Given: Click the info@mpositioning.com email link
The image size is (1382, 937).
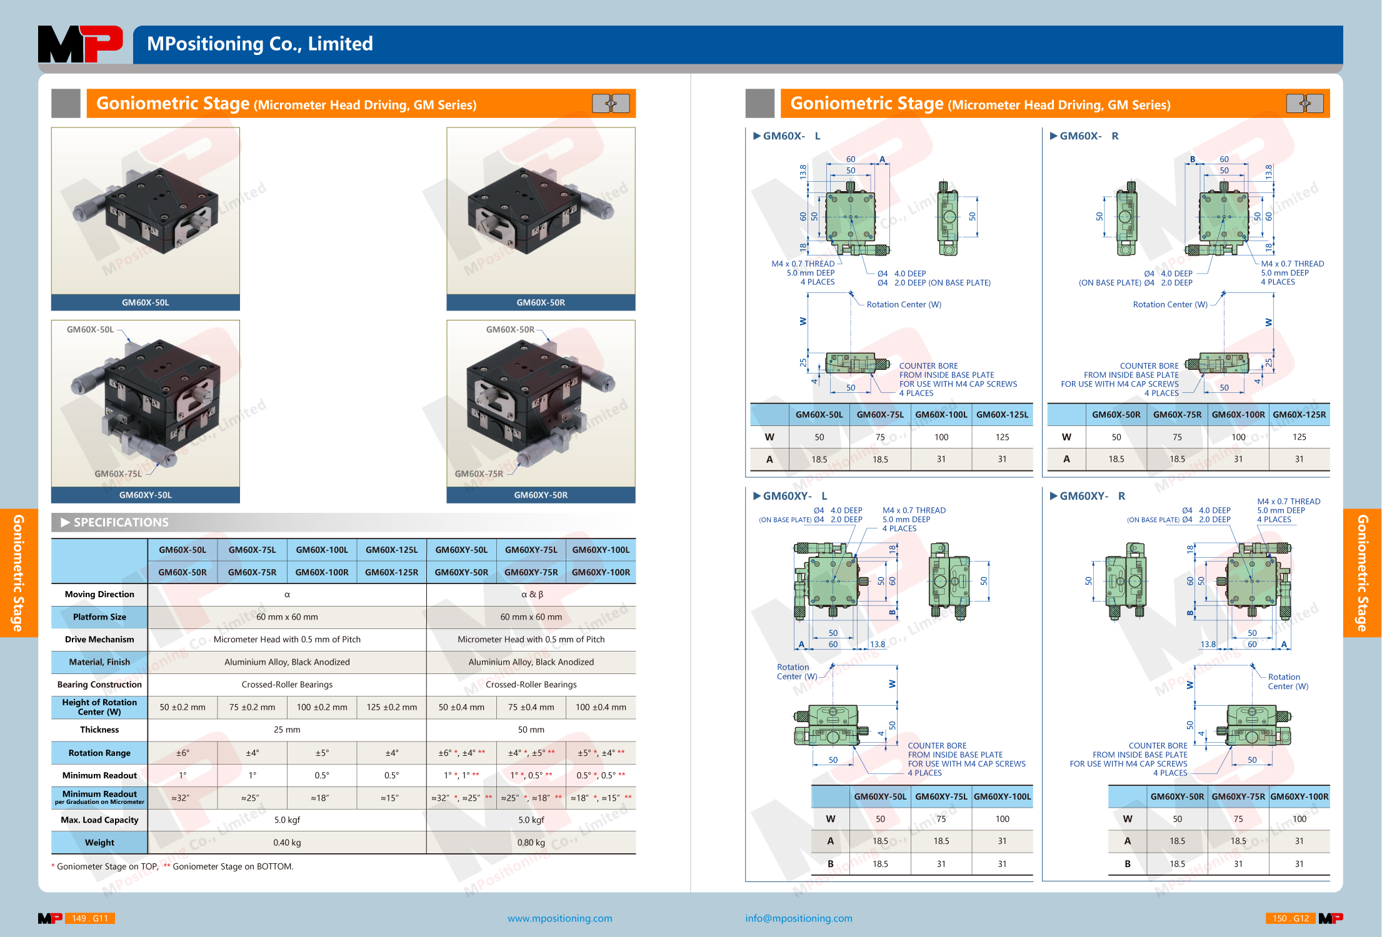Looking at the screenshot, I should pos(798,918).
